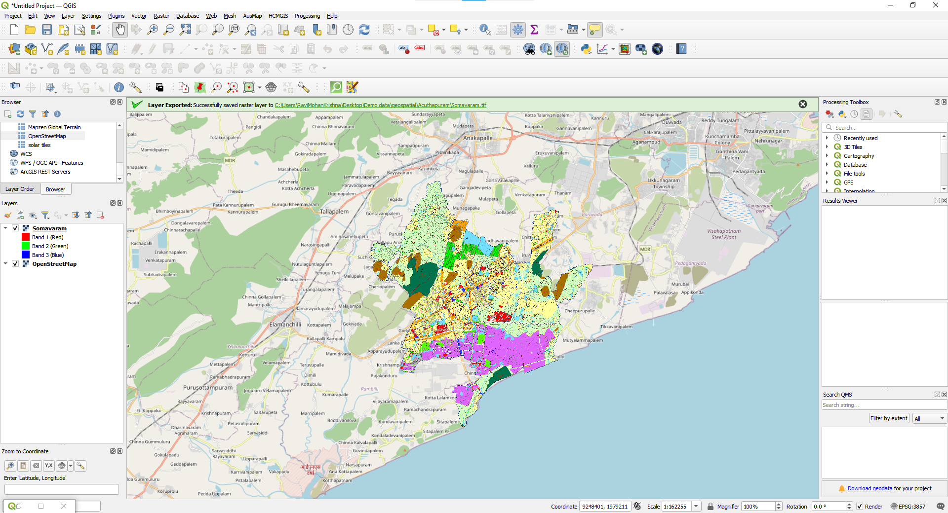Screen dimensions: 948x513
Task: Click the Rotation value field
Action: tap(829, 507)
